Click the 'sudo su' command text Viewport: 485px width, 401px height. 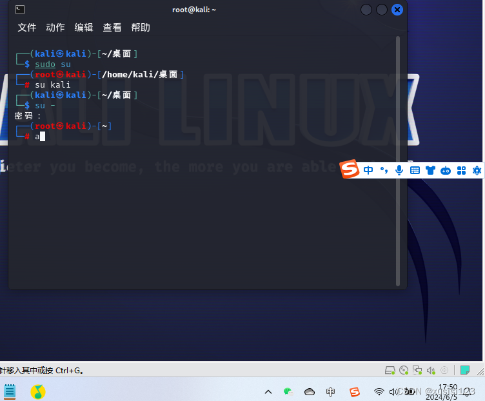(x=53, y=64)
